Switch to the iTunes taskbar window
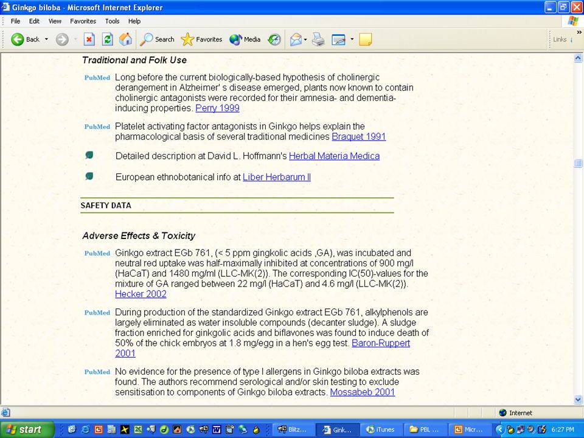Image resolution: width=584 pixels, height=438 pixels. [x=381, y=429]
